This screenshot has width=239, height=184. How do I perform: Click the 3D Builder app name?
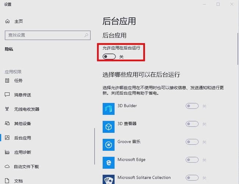click(x=127, y=106)
